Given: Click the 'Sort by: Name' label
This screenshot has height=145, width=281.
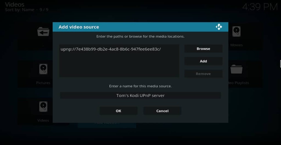Looking at the screenshot, I should point(19,10).
